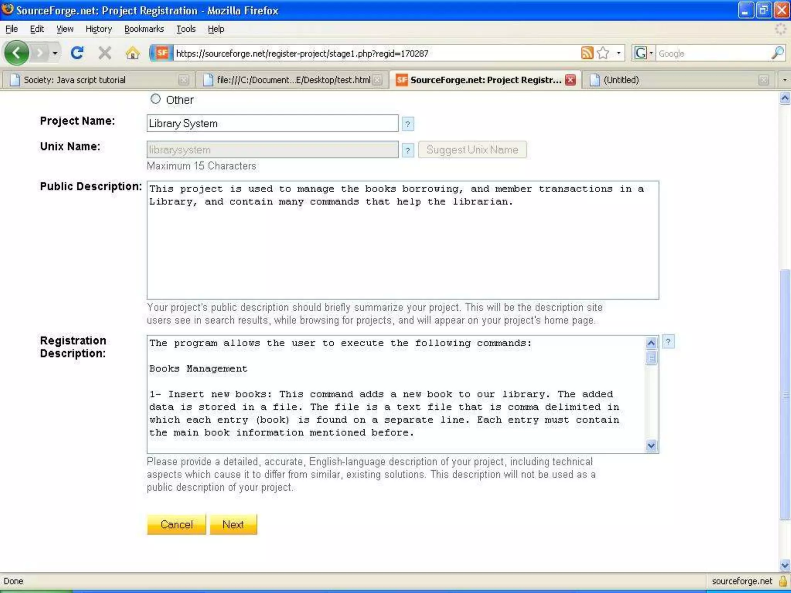Click Registration Description scrollbar thumb

651,358
